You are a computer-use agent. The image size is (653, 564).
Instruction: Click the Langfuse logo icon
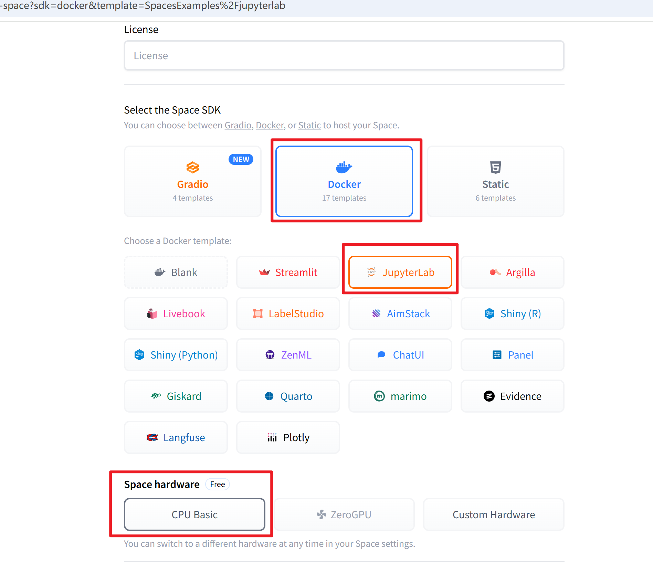click(152, 437)
